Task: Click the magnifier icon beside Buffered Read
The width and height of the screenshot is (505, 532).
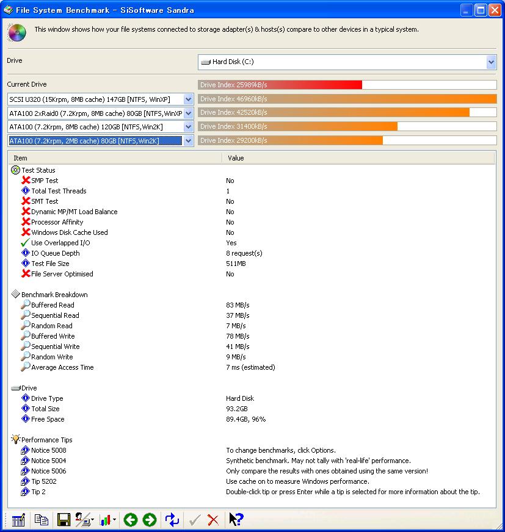Action: click(26, 304)
